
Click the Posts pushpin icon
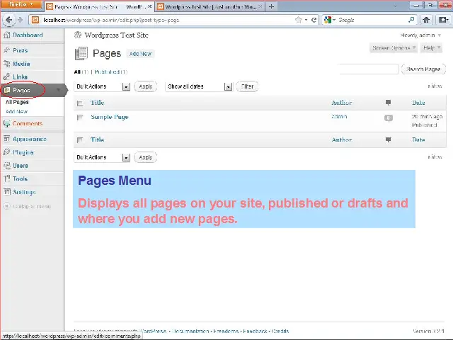pos(6,50)
